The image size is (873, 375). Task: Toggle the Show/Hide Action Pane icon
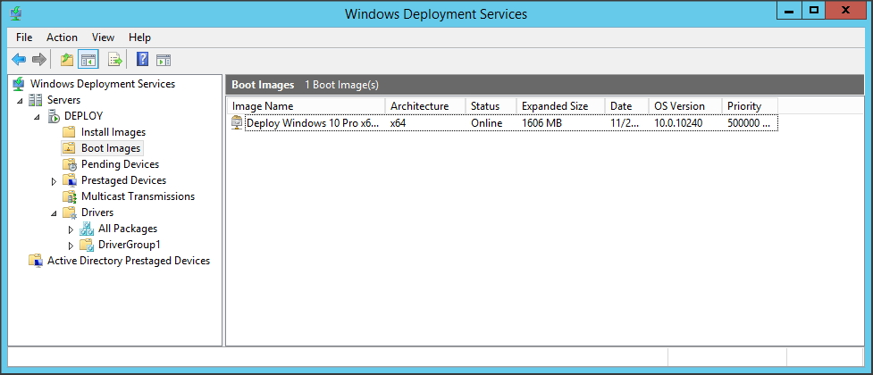point(164,60)
